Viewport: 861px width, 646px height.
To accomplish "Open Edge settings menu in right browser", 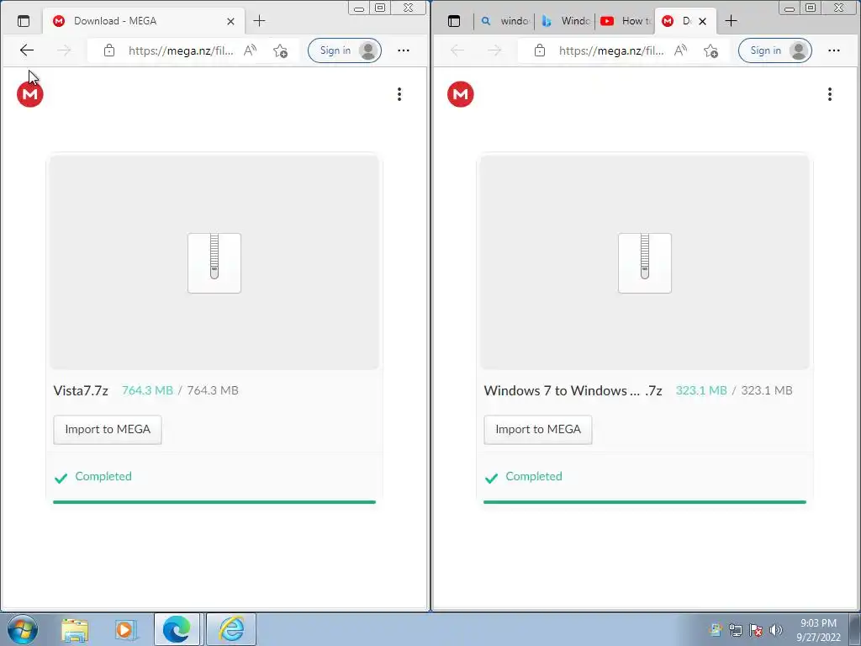I will [x=834, y=50].
